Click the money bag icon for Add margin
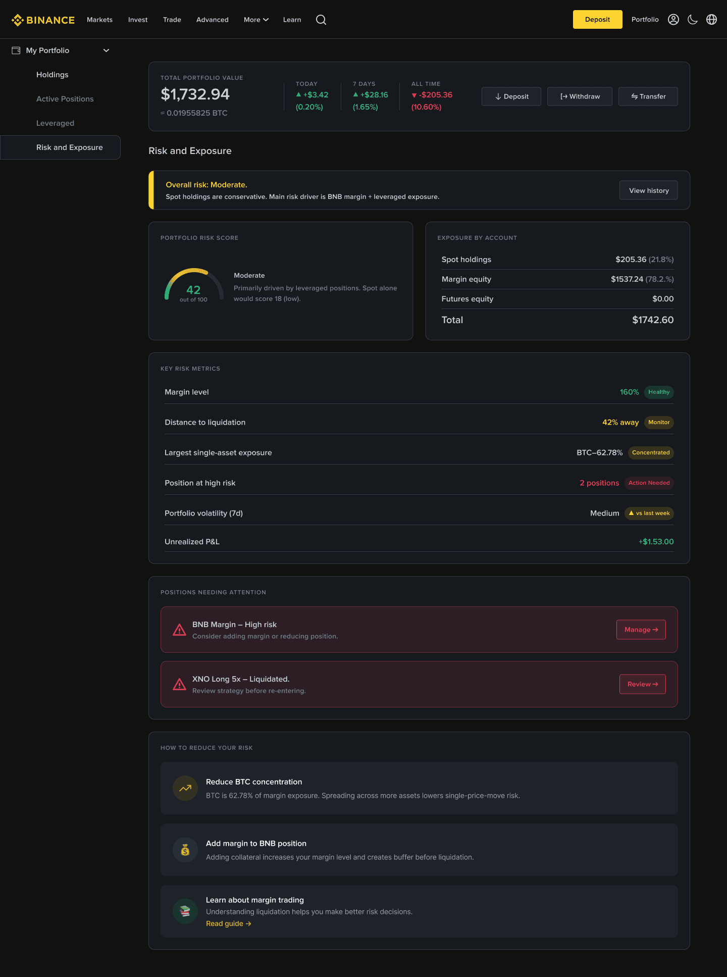727x977 pixels. (185, 850)
